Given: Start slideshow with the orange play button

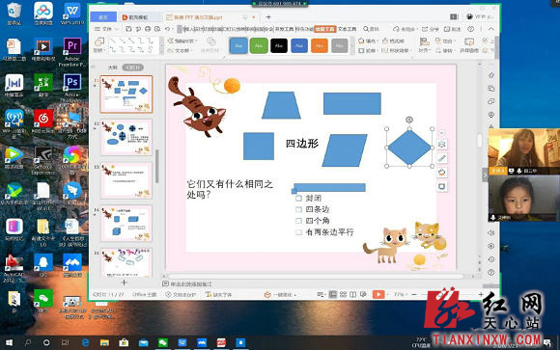Looking at the screenshot, I should (x=378, y=294).
